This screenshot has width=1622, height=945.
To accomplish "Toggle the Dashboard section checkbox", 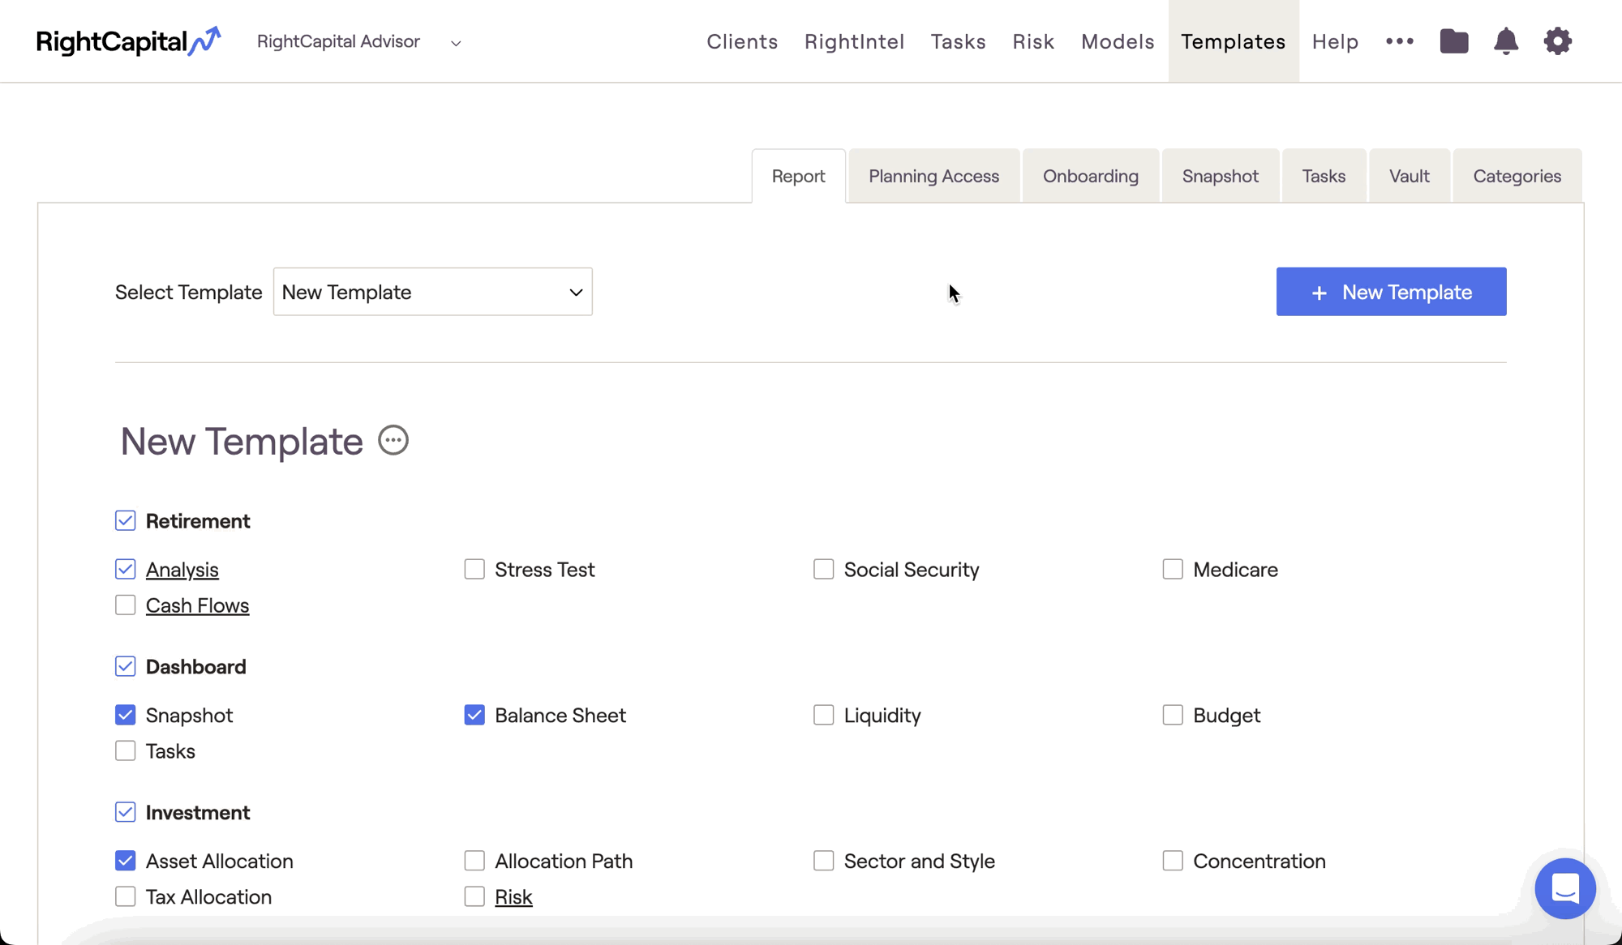I will coord(125,666).
